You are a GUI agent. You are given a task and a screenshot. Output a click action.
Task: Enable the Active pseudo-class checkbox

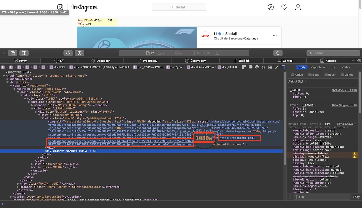(x=293, y=75)
